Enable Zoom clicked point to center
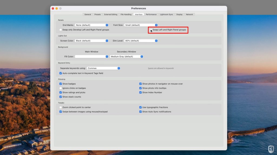The width and height of the screenshot is (277, 155). (61, 107)
